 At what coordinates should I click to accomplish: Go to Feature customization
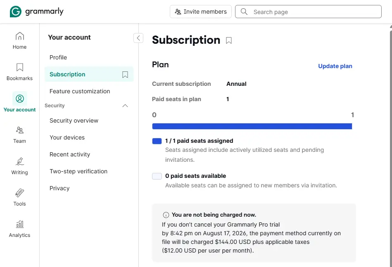click(x=80, y=92)
